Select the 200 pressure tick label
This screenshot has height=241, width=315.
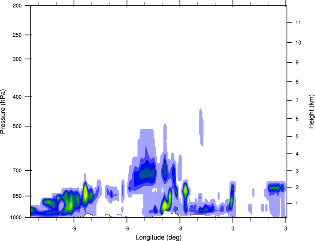(17, 6)
